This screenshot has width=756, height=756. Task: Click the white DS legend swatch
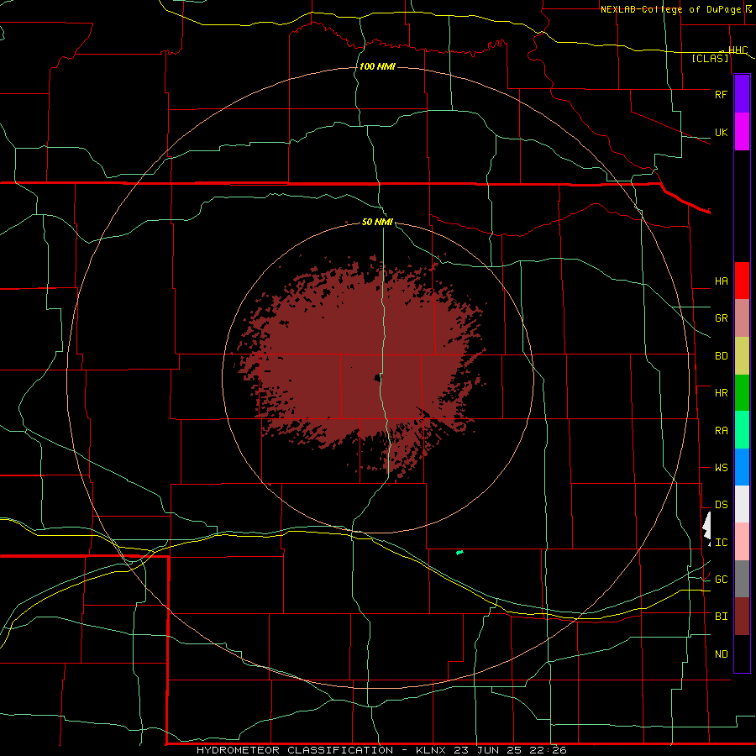742,504
